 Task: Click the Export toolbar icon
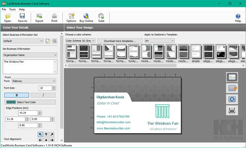pyautogui.click(x=39, y=16)
